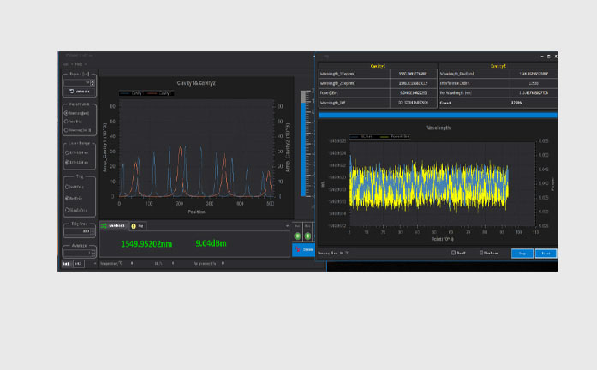Toggle the first checkbox beside the Stop button
597x370 pixels.
453,253
